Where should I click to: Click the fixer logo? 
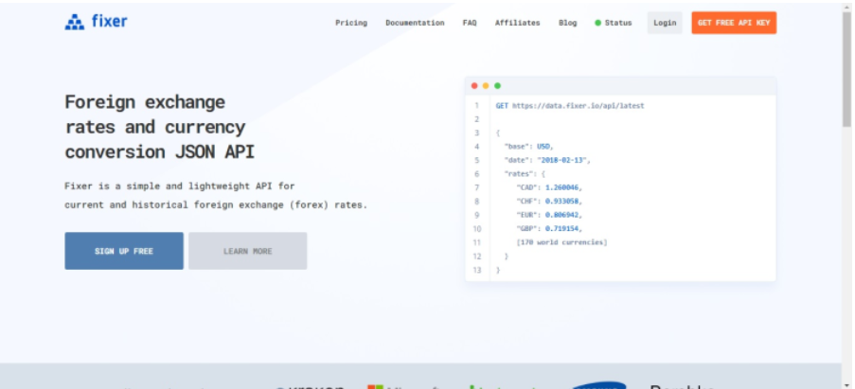96,22
